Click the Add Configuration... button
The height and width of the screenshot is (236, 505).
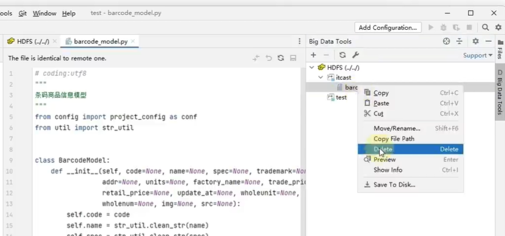pos(388,27)
